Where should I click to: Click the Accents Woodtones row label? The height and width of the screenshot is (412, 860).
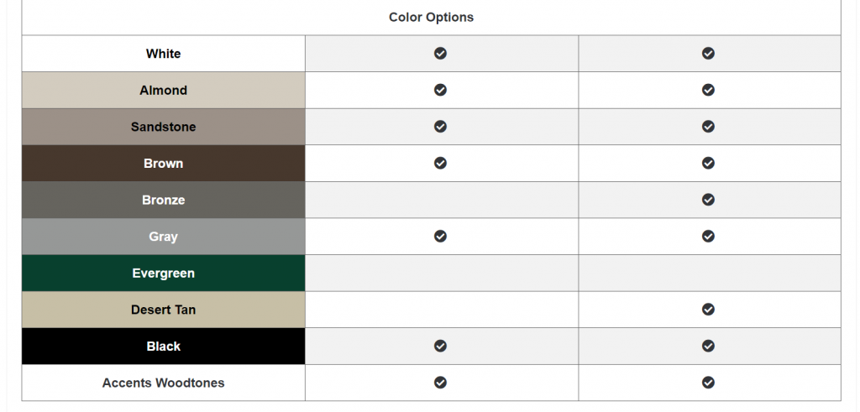click(164, 383)
